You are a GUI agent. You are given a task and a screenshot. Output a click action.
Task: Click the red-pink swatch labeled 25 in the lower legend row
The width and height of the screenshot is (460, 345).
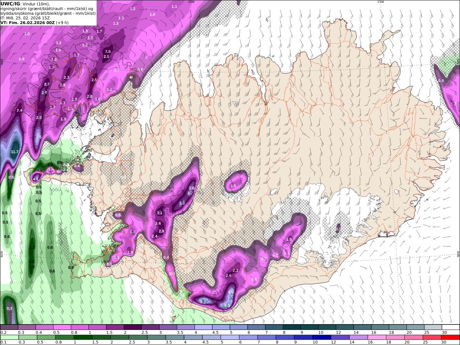coord(432,337)
